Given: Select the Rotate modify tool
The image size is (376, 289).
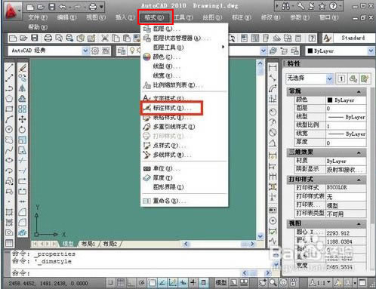Looking at the screenshot, I should click(x=23, y=129).
